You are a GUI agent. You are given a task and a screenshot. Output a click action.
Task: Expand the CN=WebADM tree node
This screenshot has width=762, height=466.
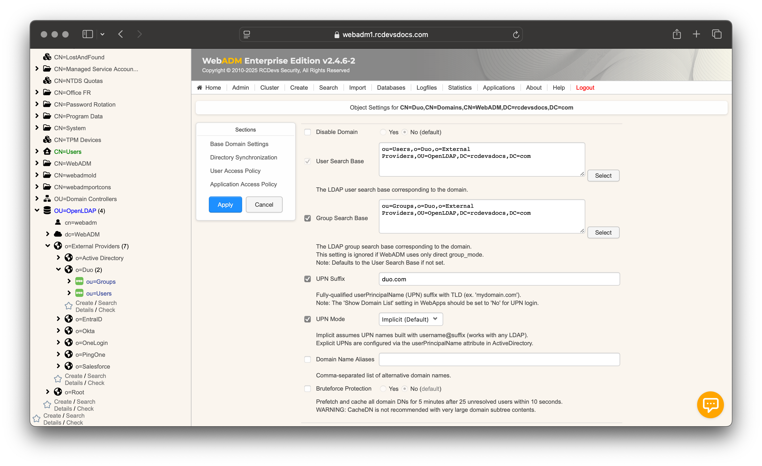pyautogui.click(x=37, y=163)
